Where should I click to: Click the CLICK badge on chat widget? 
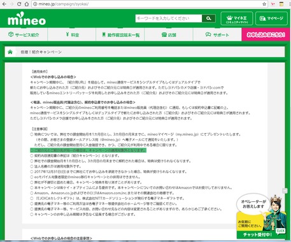280,231
